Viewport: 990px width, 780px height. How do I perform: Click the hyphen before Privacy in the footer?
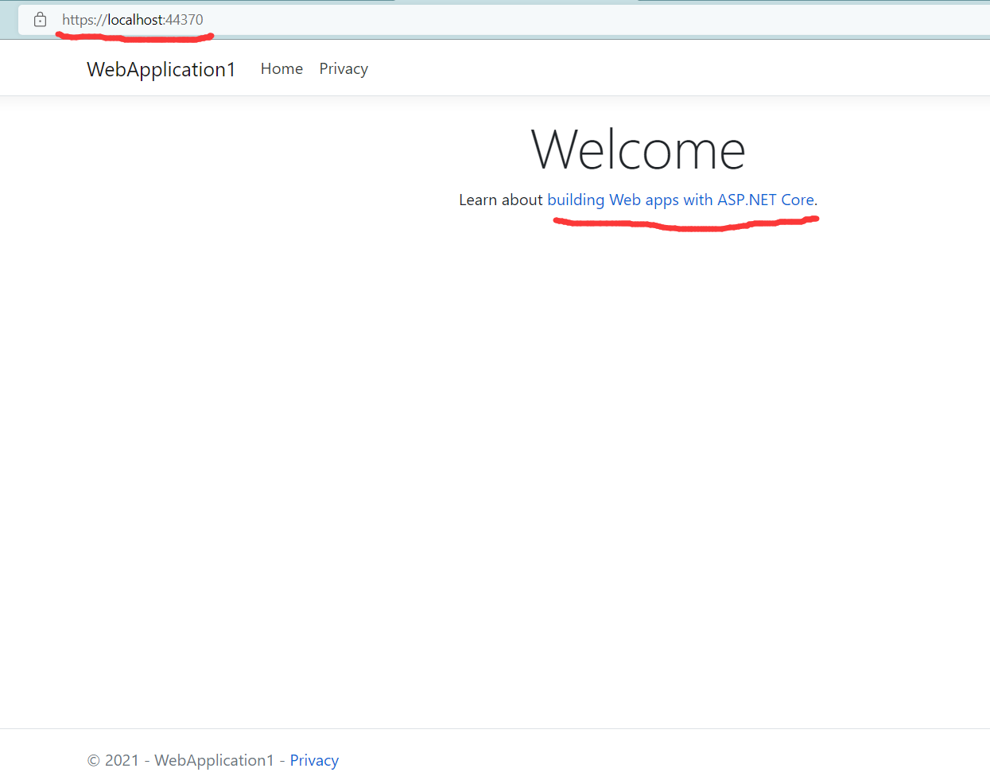(x=282, y=760)
